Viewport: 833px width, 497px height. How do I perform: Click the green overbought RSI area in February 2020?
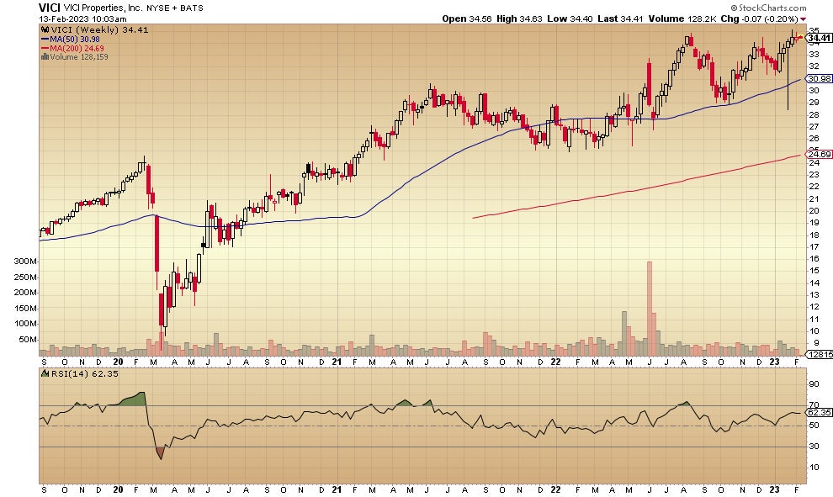133,399
